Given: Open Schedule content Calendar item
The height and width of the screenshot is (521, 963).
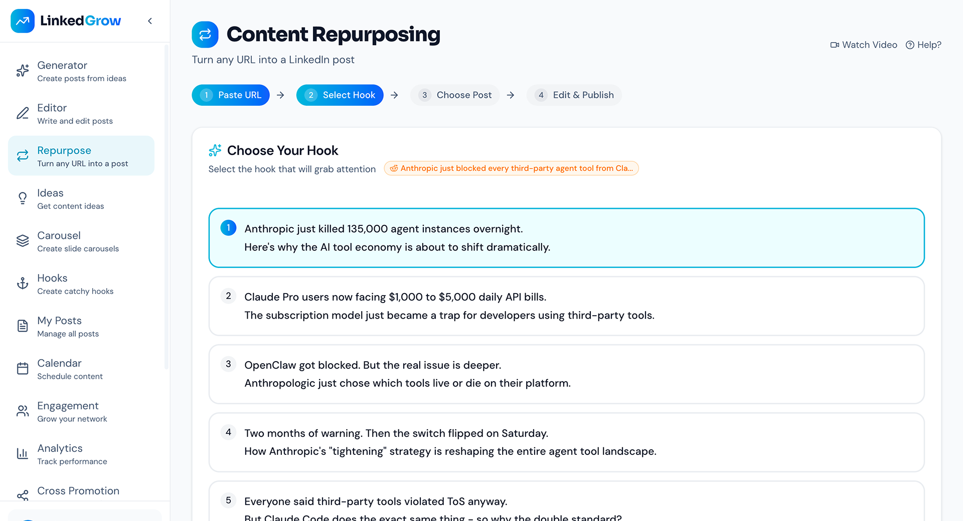Looking at the screenshot, I should tap(81, 369).
